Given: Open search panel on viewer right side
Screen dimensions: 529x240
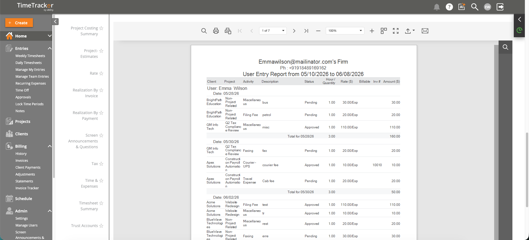Looking at the screenshot, I should (x=505, y=47).
